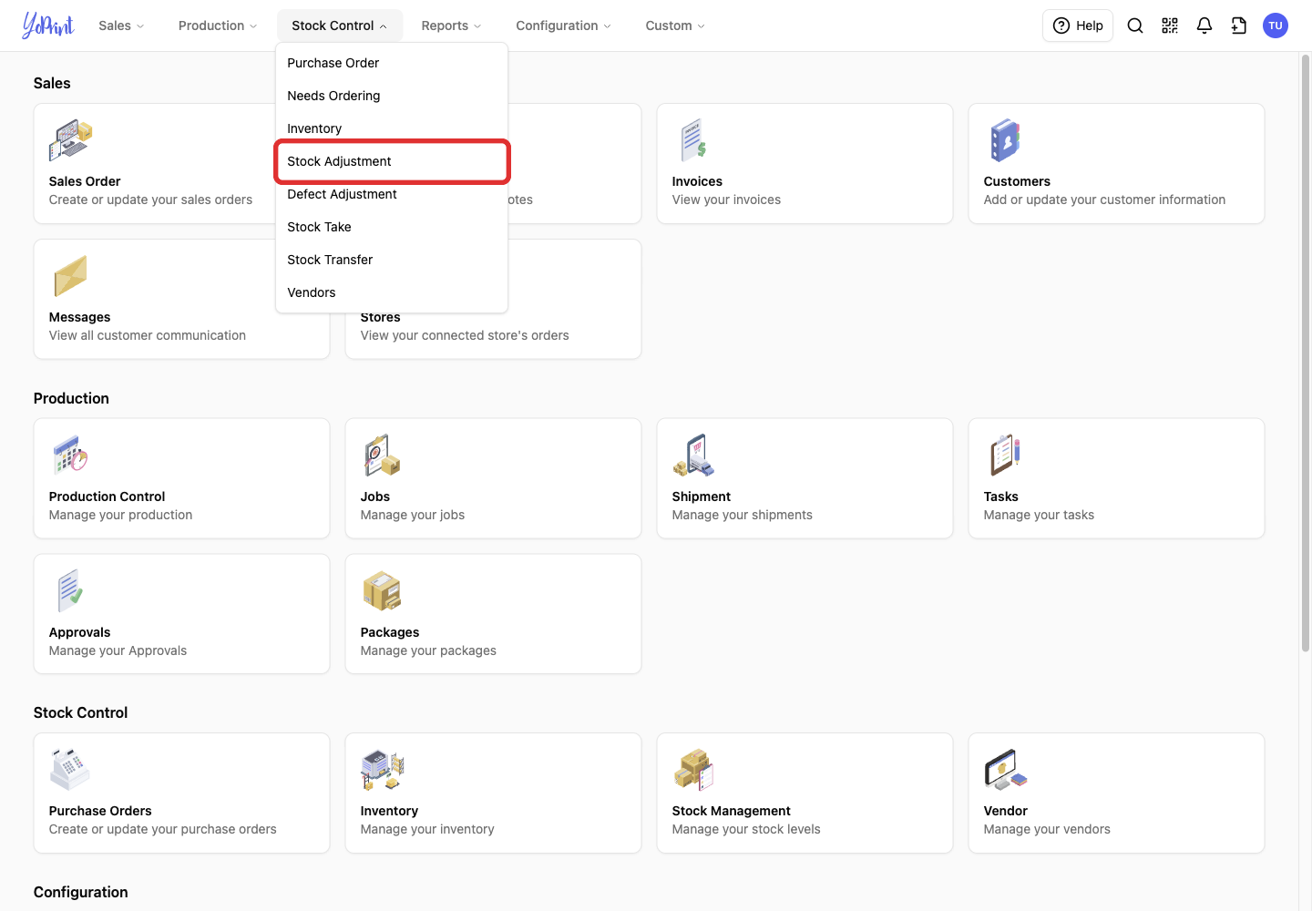Click the Help button
Viewport: 1312px width, 911px height.
click(x=1078, y=26)
